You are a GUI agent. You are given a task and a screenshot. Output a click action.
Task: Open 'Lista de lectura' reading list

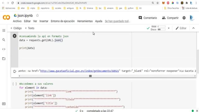pyautogui.click(x=190, y=8)
